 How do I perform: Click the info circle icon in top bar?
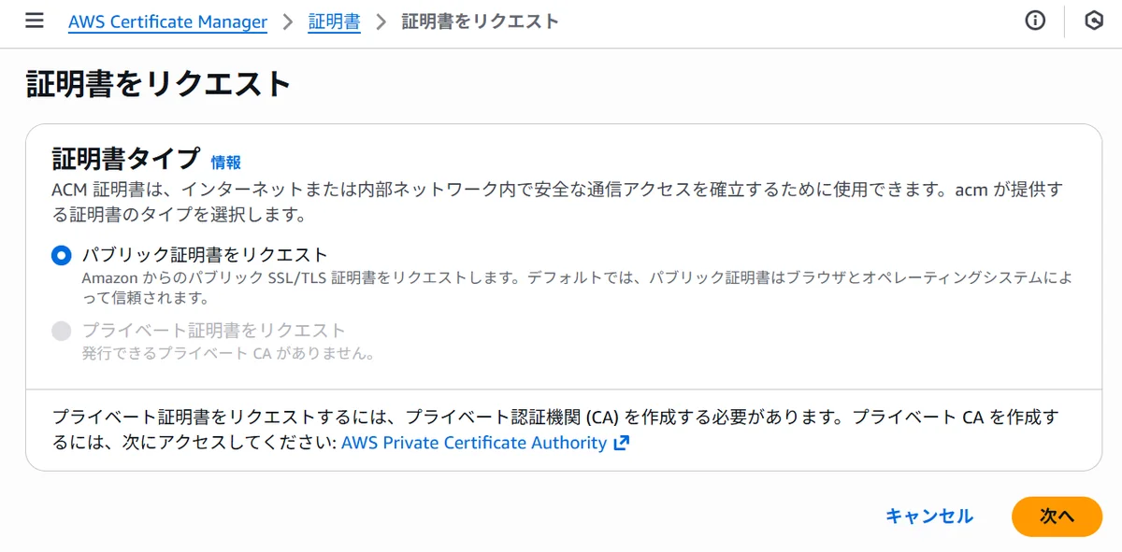[x=1035, y=21]
